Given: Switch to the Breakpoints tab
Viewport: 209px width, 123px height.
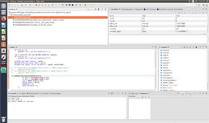Looking at the screenshot, I should [127, 9].
